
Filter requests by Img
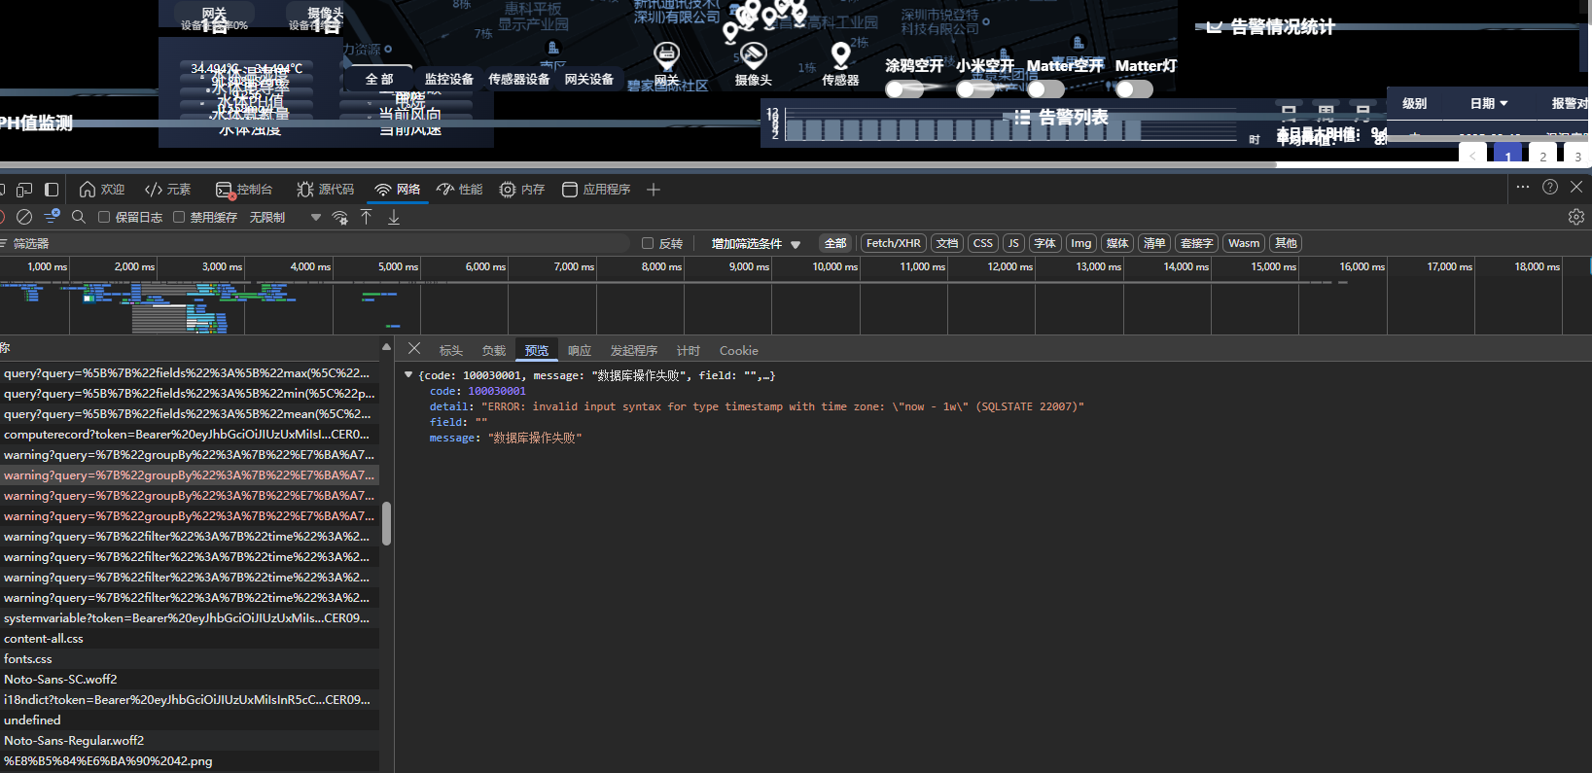tap(1081, 243)
